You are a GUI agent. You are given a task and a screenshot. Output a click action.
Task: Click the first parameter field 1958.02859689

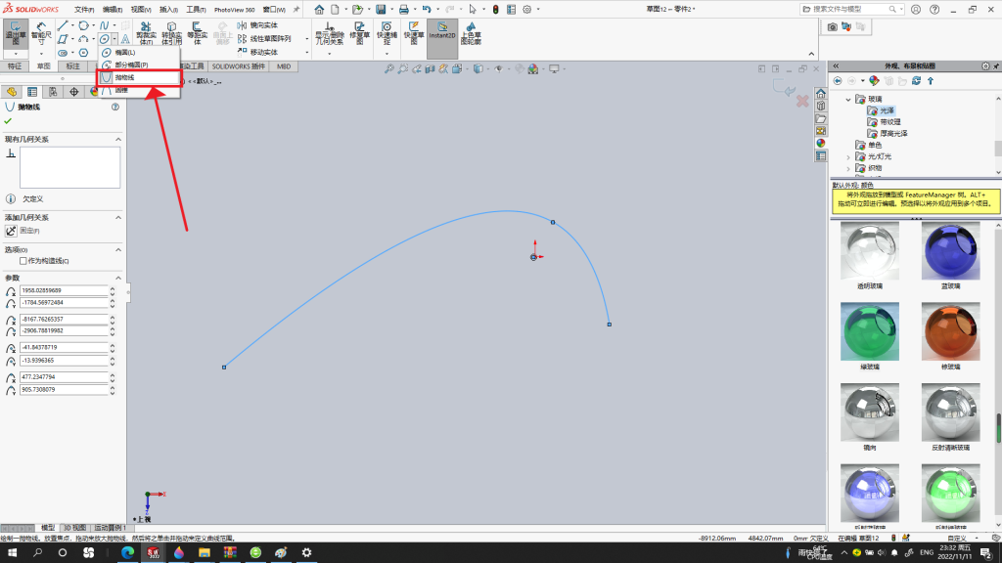coord(64,290)
